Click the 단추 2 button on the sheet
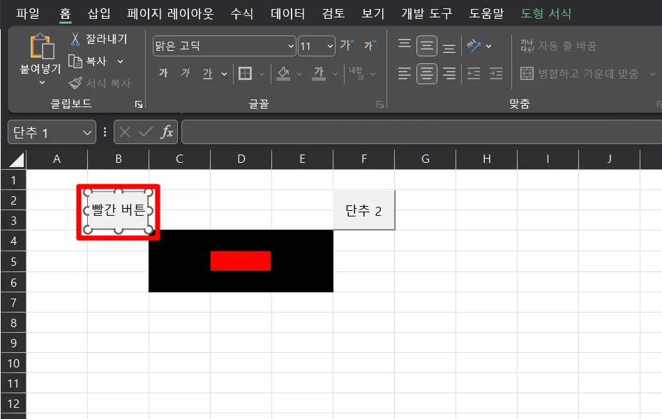This screenshot has width=662, height=419. point(363,209)
